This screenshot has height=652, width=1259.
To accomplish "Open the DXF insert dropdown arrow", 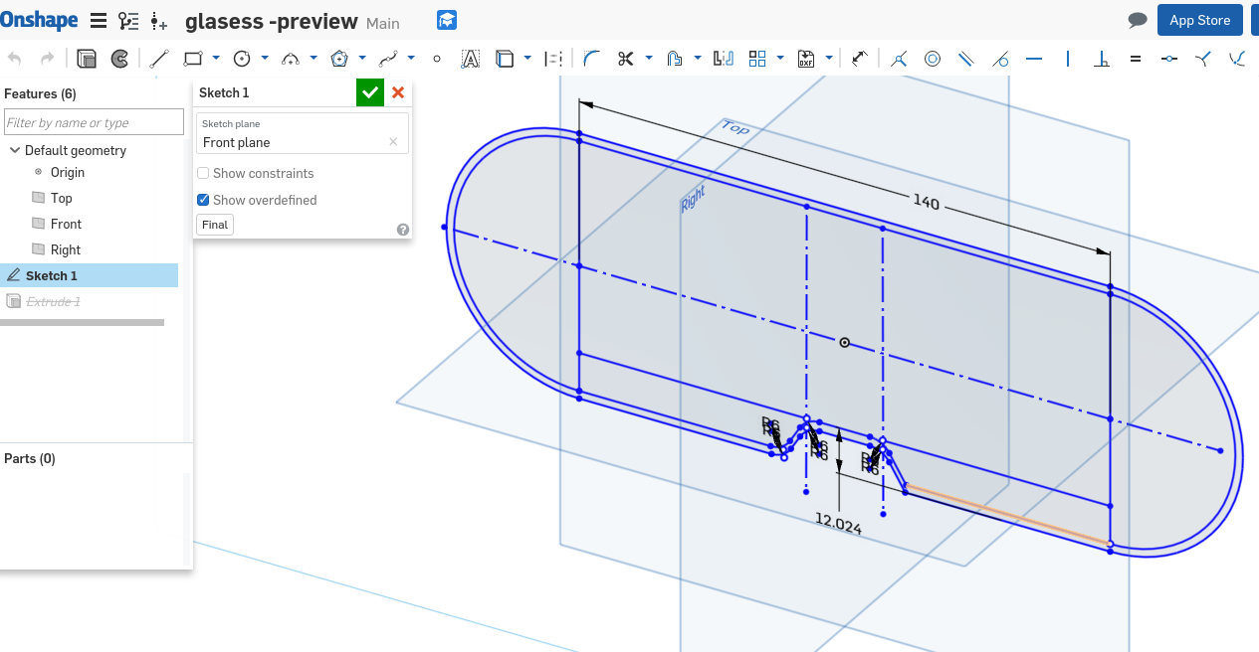I will click(829, 59).
